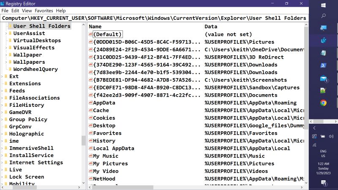Screen dimensions: 338x190
Task: Show hidden system tray icons chevron
Action: click(314, 128)
